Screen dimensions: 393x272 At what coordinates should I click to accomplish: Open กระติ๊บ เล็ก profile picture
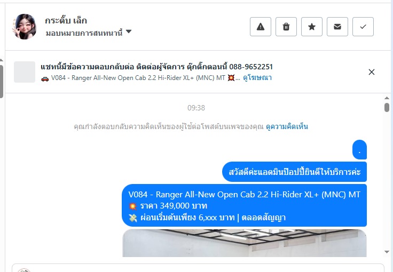coord(25,27)
